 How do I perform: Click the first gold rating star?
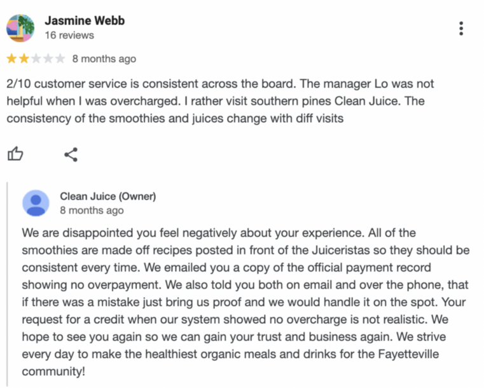click(x=12, y=59)
